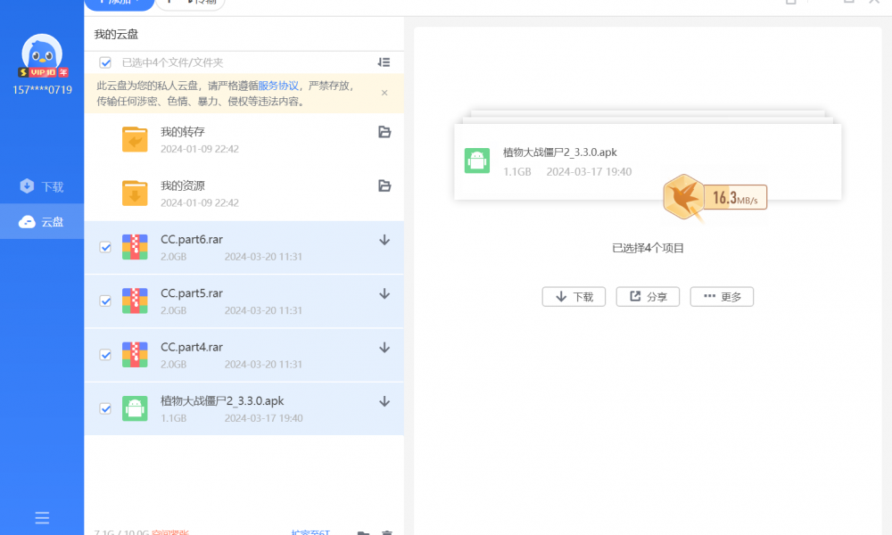This screenshot has height=535, width=892.
Task: Uncheck the CC.part6.rar checkbox
Action: (x=105, y=248)
